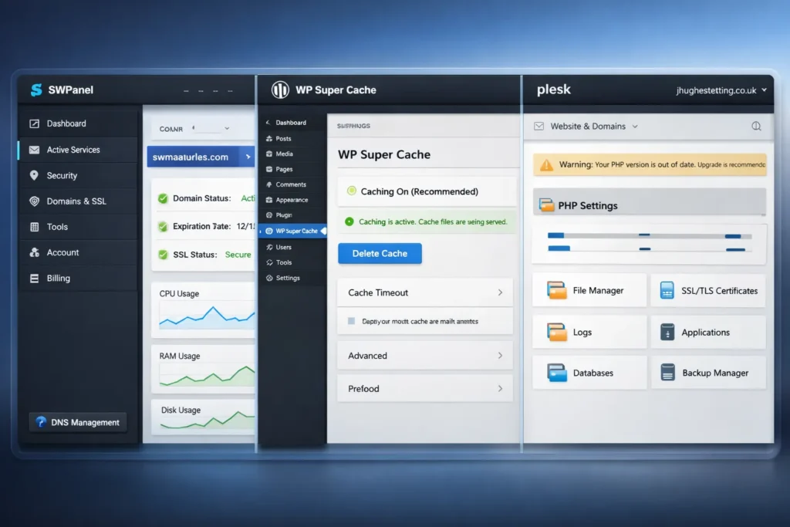Click the Applications icon in Plesk

[667, 332]
